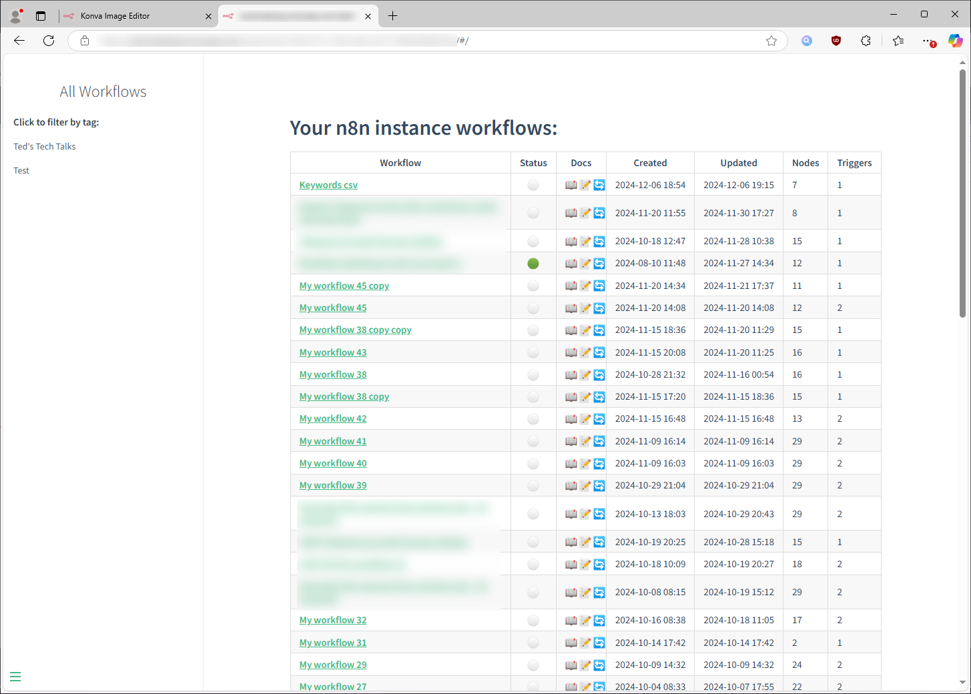
Task: Click the All Workflows sidebar heading
Action: (x=103, y=91)
